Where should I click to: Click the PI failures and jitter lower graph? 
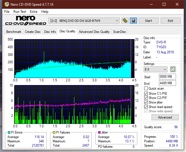(74, 105)
